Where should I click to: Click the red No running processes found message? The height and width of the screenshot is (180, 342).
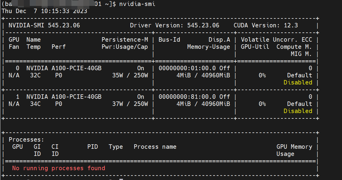[x=59, y=168]
